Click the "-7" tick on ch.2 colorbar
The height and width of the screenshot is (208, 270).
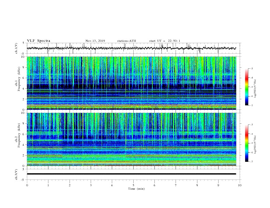(x=251, y=162)
